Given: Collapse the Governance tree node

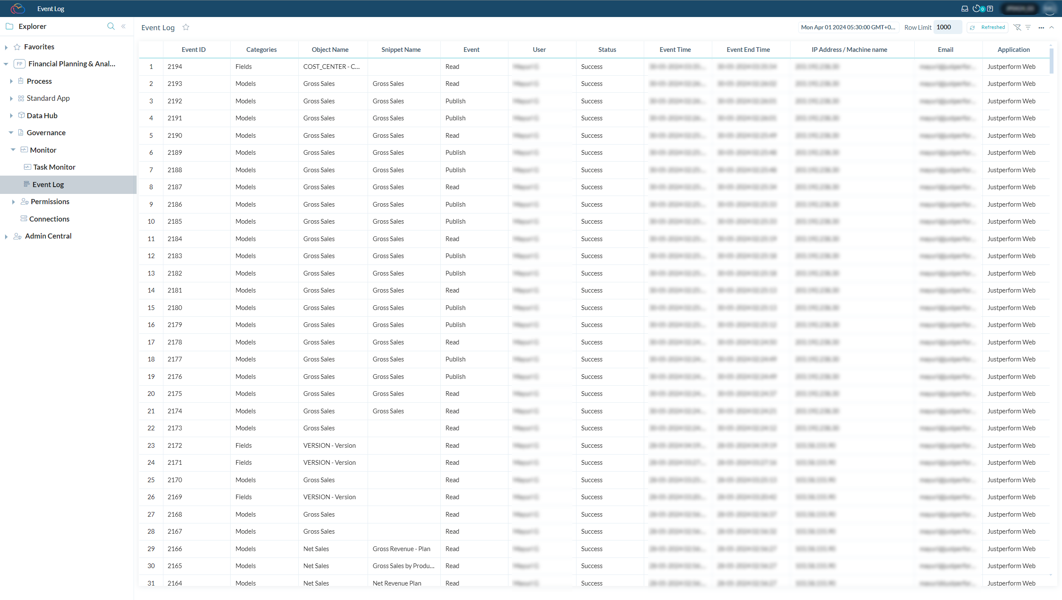Looking at the screenshot, I should click(x=11, y=133).
